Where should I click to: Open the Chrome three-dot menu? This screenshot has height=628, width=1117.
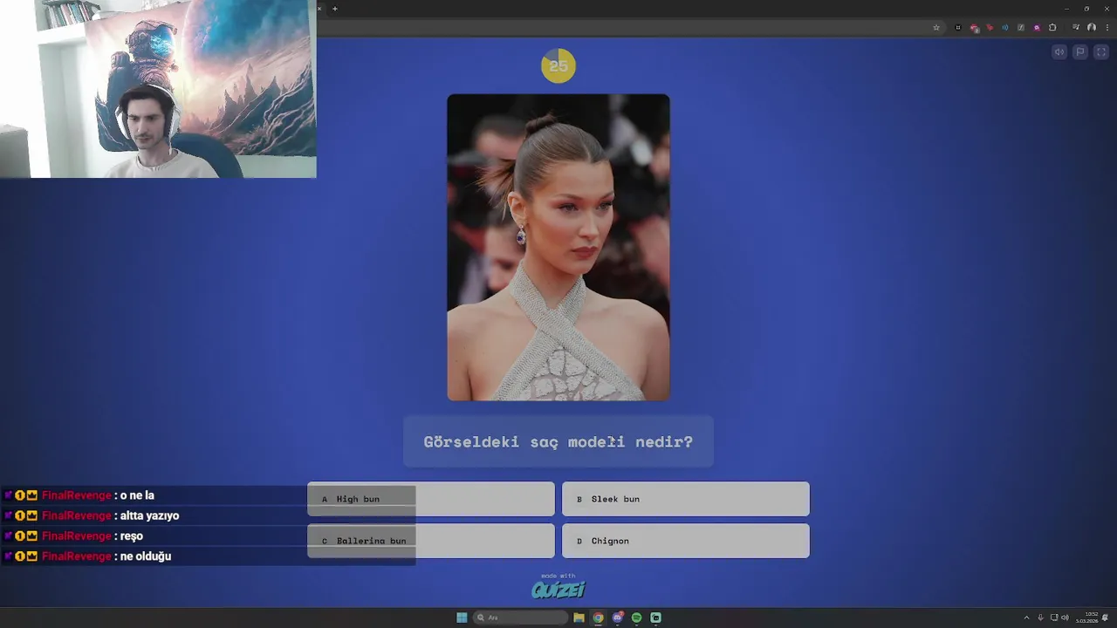[x=1107, y=28]
